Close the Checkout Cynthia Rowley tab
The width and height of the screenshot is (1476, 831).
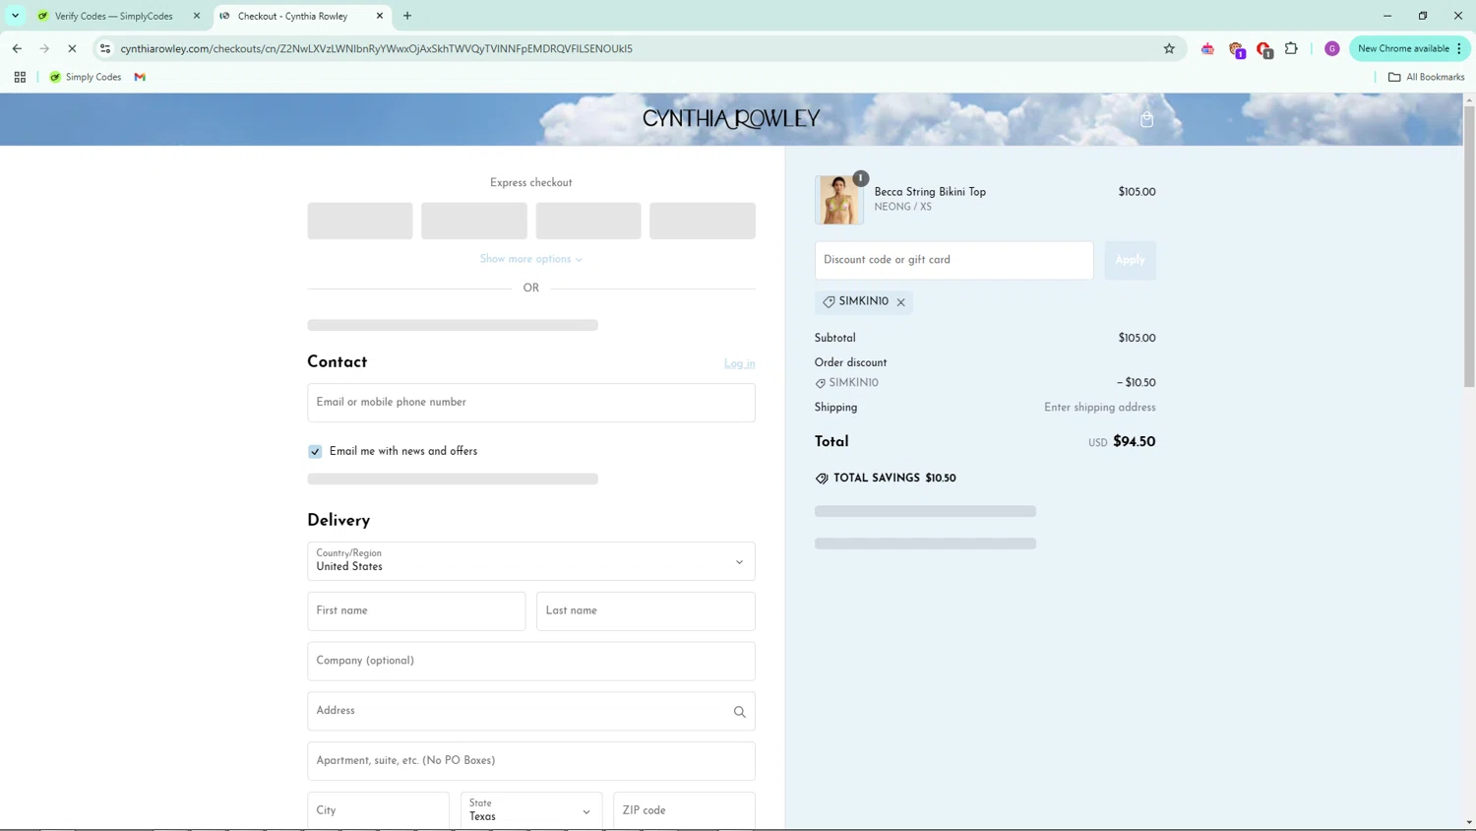(380, 16)
